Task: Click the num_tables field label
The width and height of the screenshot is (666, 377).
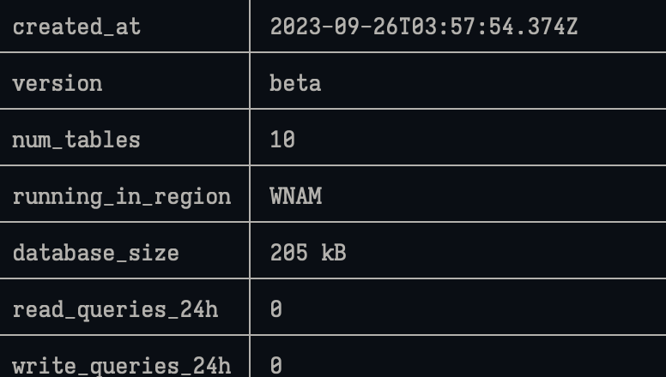Action: 76,140
